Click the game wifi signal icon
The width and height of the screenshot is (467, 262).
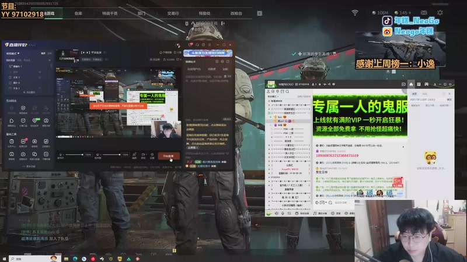[x=355, y=13]
